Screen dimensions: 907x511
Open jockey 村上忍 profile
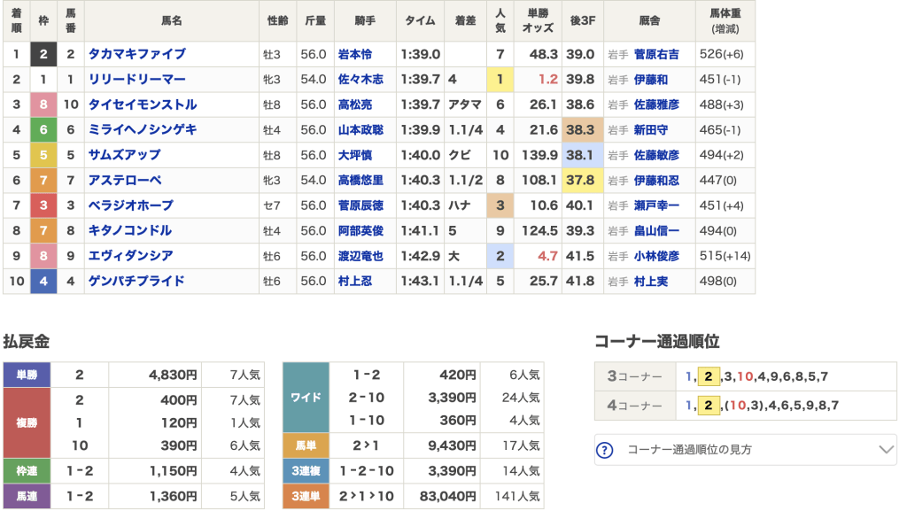pos(355,281)
